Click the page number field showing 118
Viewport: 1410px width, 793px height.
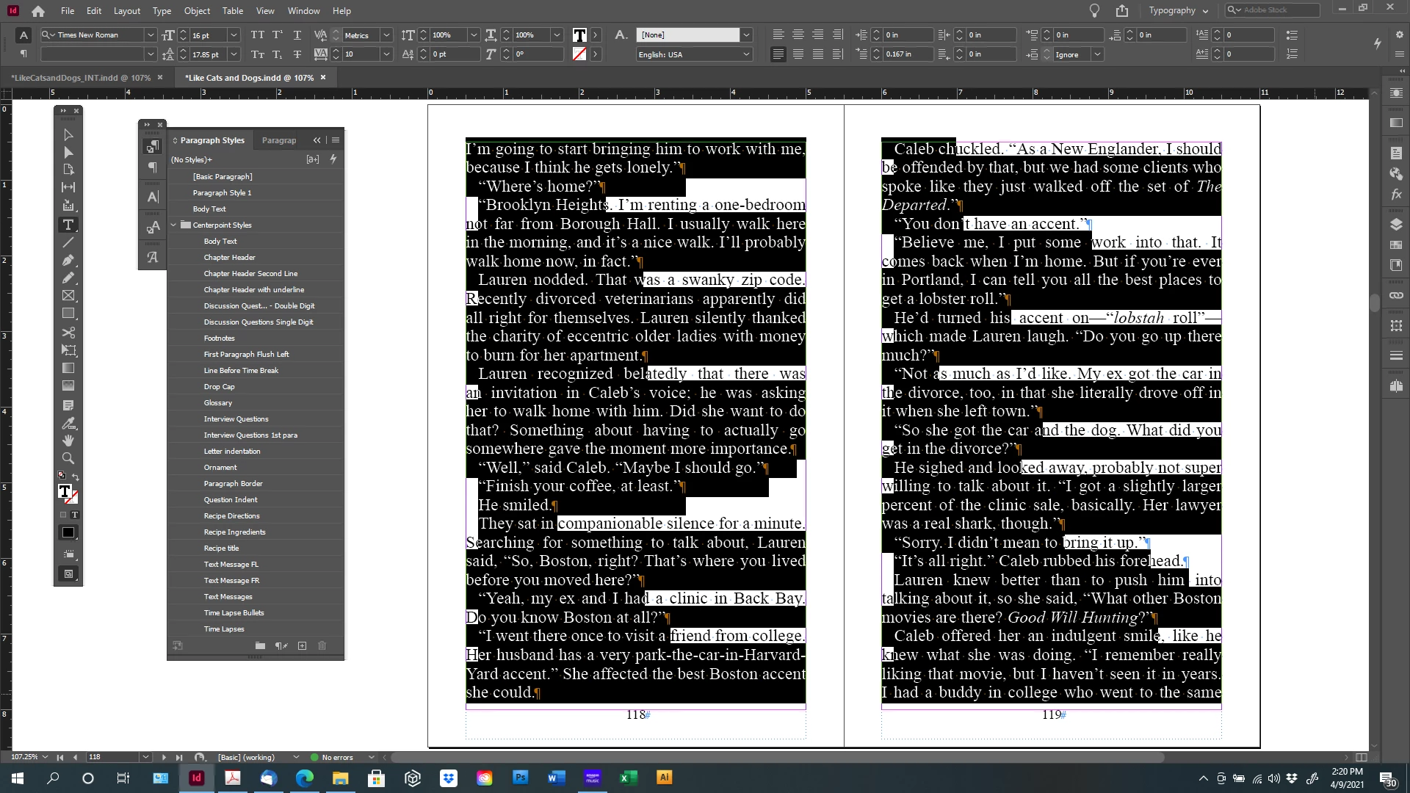pyautogui.click(x=112, y=756)
